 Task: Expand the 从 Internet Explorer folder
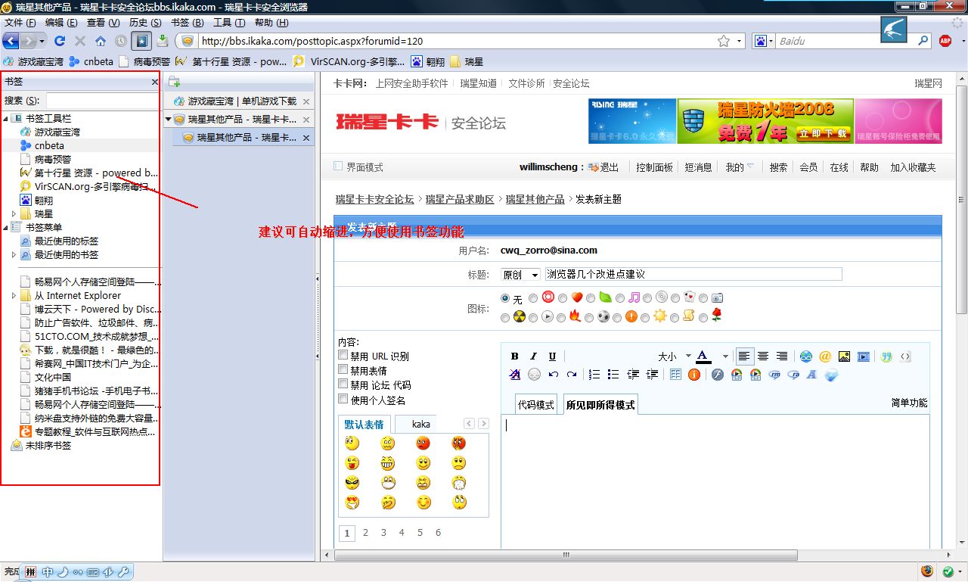click(14, 296)
